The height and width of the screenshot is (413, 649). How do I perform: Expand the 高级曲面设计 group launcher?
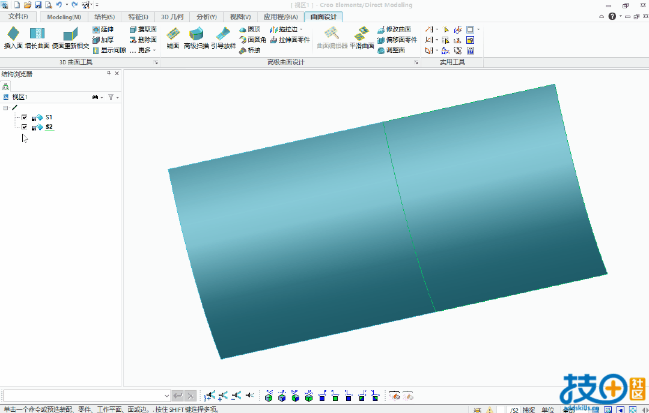click(416, 63)
